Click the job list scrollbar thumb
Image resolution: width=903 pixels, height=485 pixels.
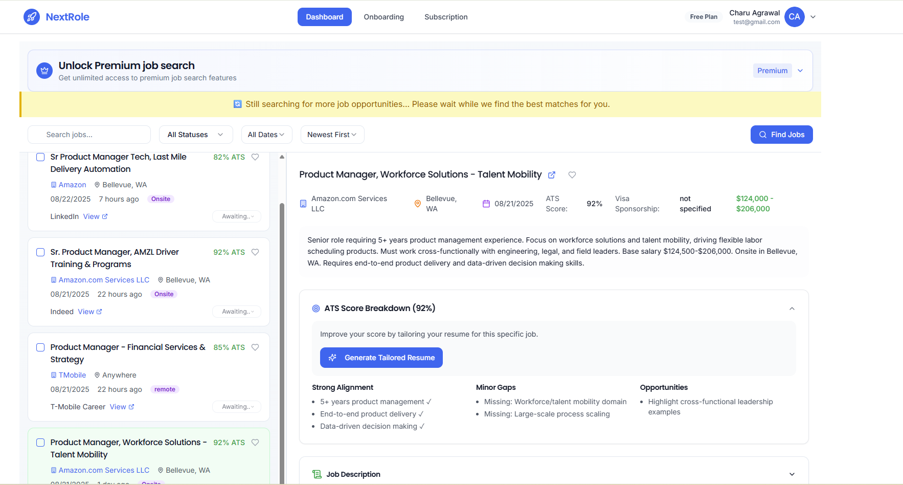282,343
